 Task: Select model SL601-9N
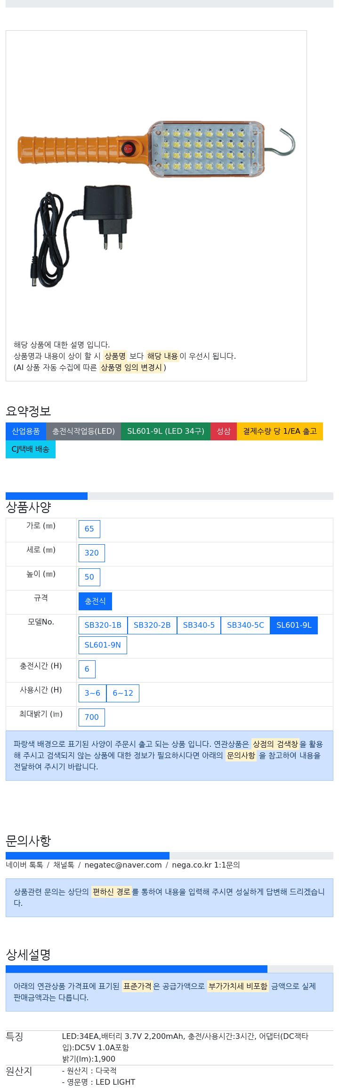click(x=103, y=645)
